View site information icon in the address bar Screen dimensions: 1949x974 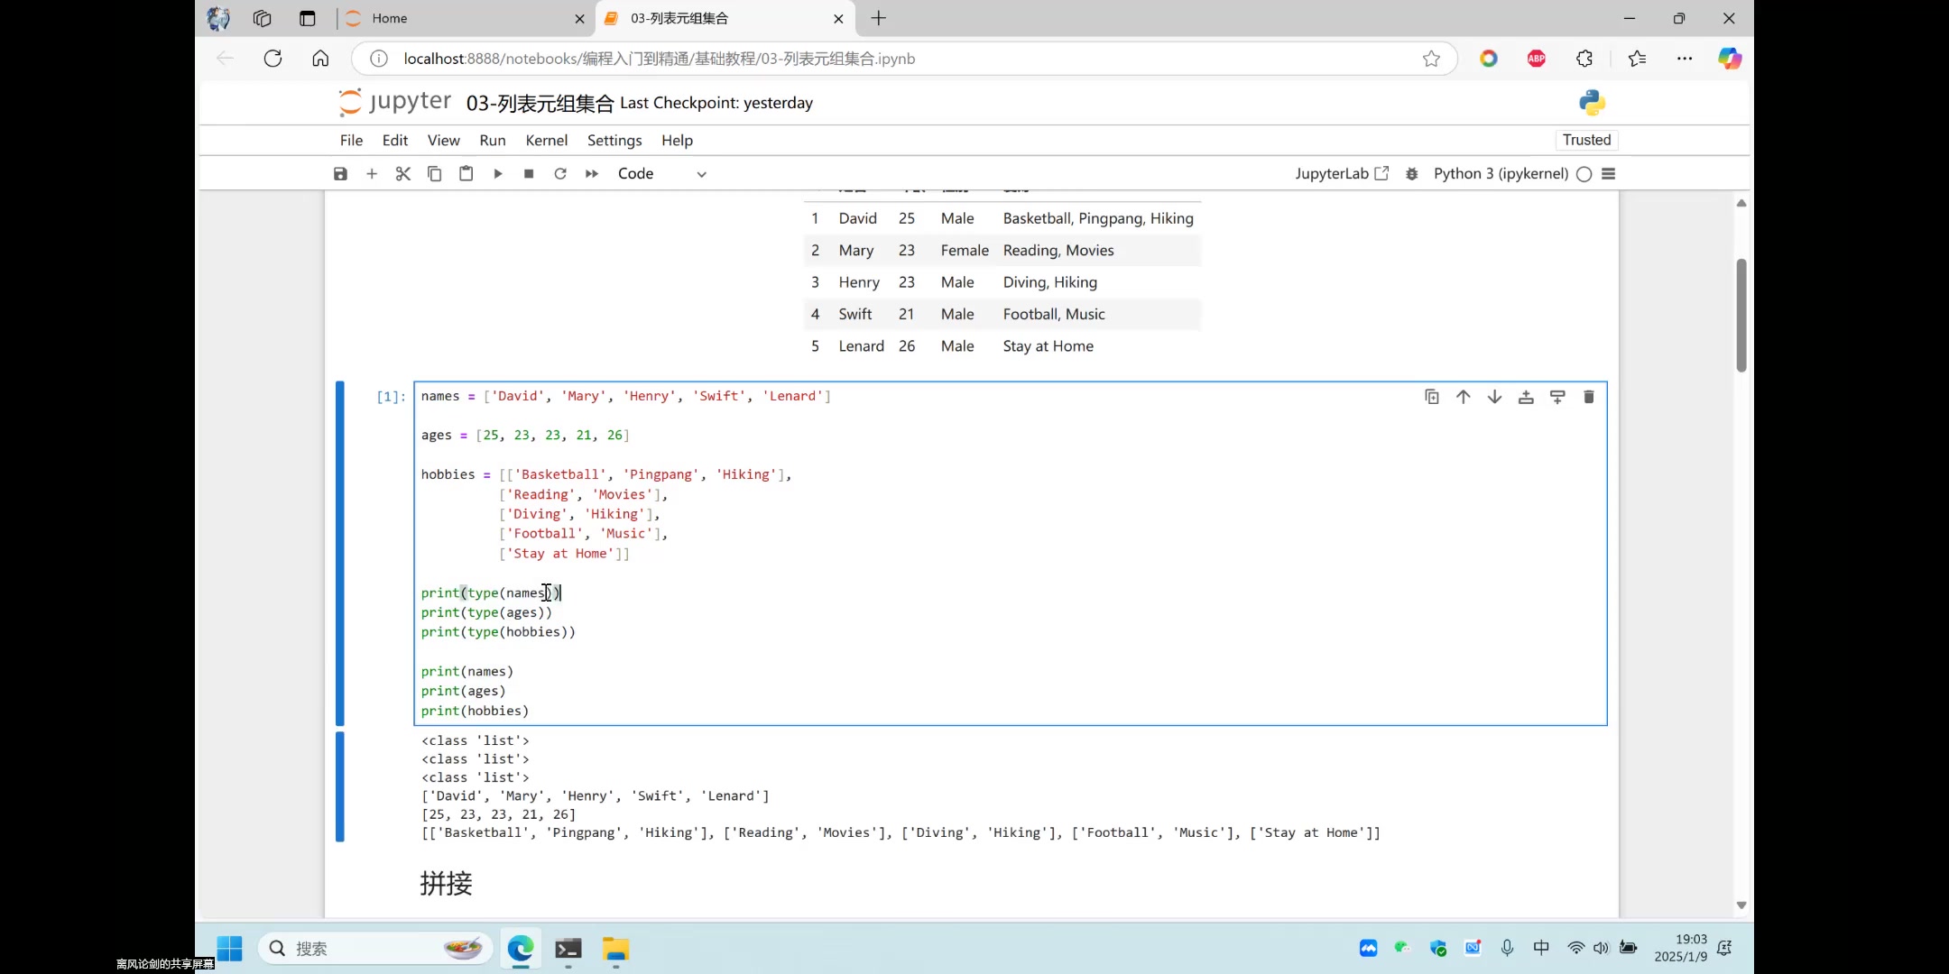pyautogui.click(x=379, y=59)
